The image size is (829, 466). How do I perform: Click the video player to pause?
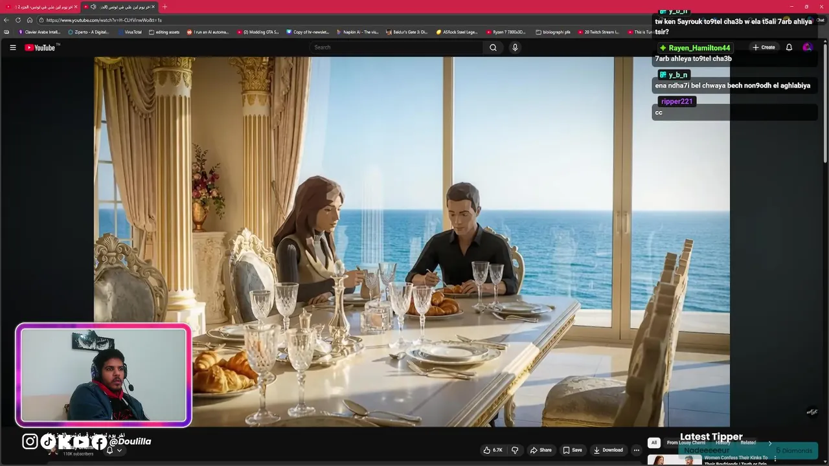pyautogui.click(x=412, y=241)
